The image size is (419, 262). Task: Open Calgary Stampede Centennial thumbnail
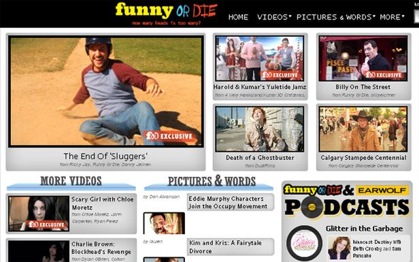click(x=363, y=129)
